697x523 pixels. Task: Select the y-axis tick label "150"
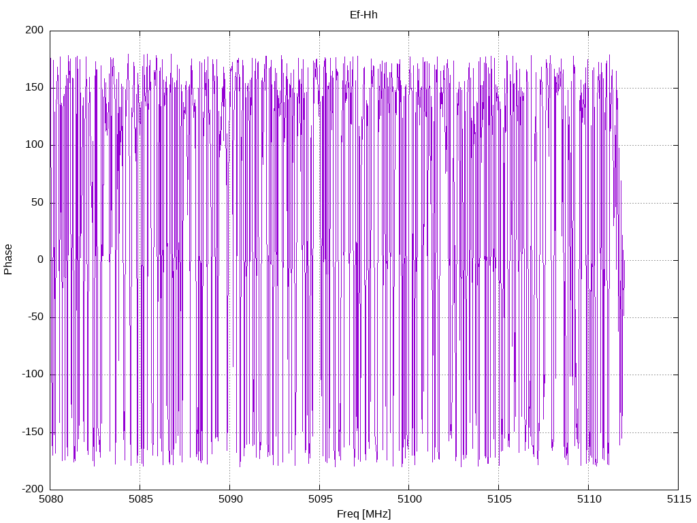tap(35, 87)
